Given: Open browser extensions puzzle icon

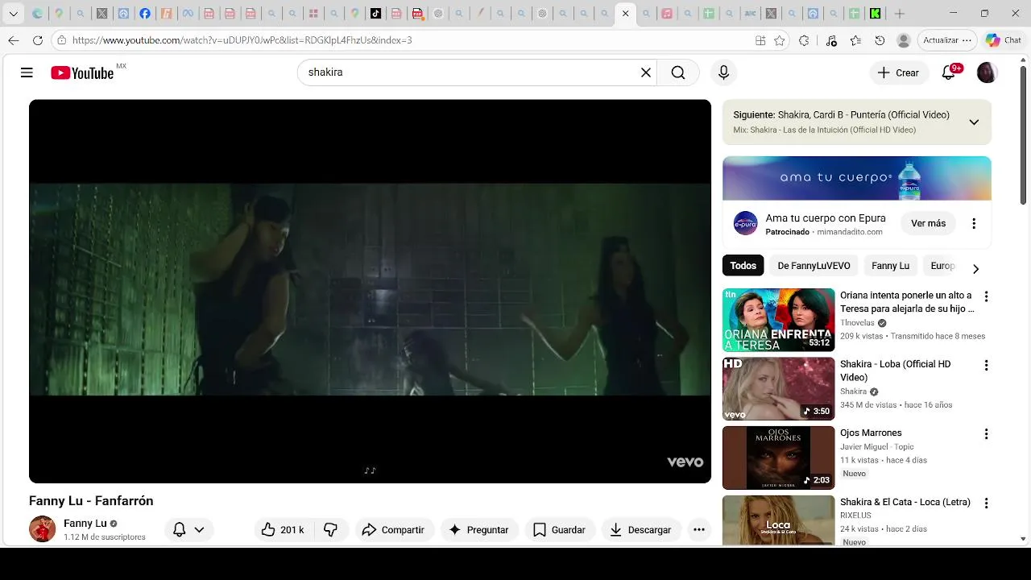Looking at the screenshot, I should click(804, 40).
